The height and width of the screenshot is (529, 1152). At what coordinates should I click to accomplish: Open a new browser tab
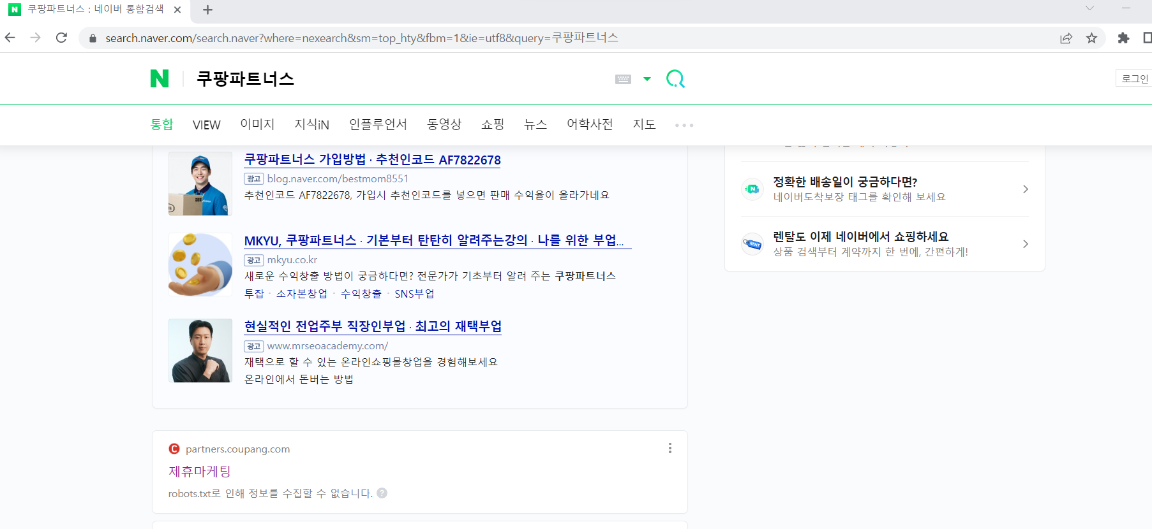pyautogui.click(x=207, y=10)
